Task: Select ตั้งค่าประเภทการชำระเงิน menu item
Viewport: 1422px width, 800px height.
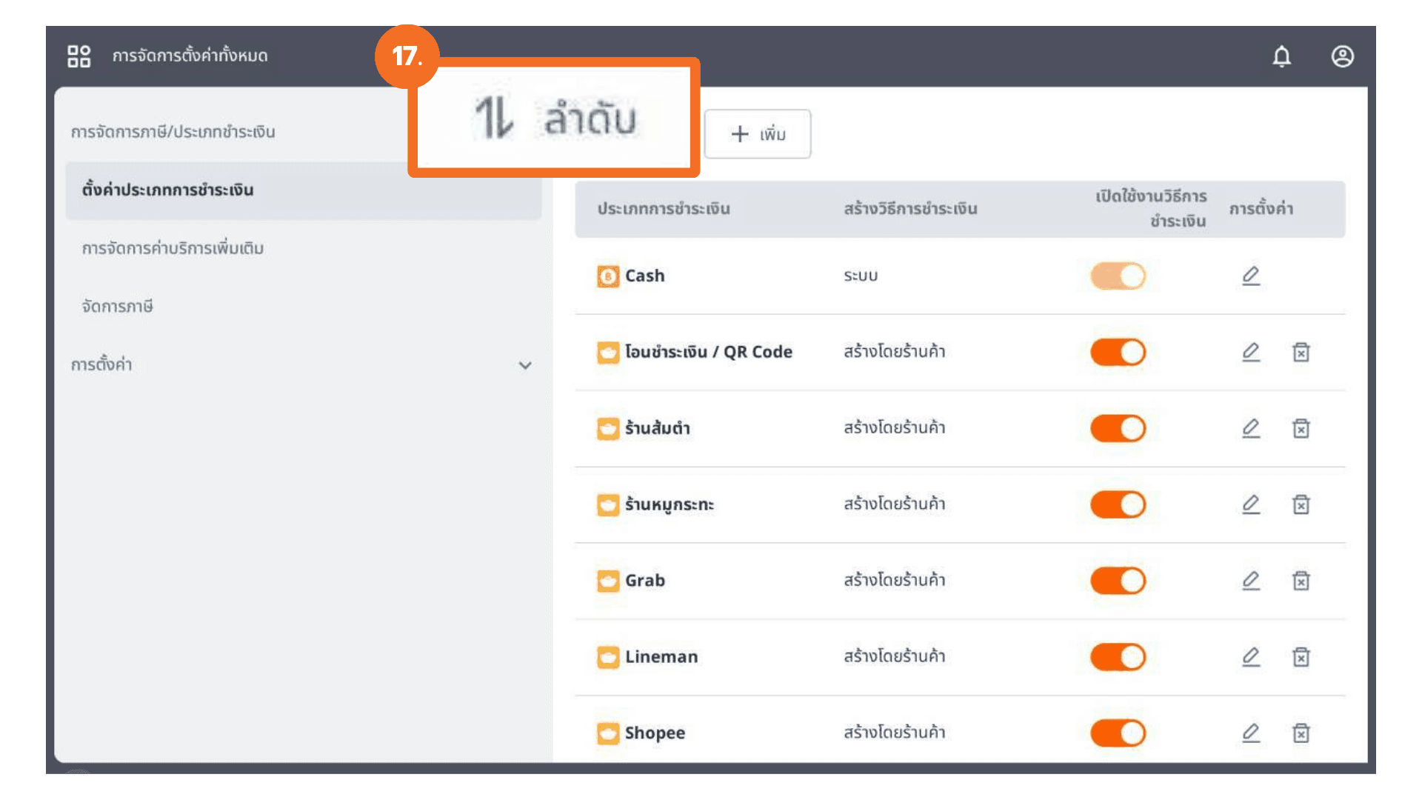Action: (167, 190)
